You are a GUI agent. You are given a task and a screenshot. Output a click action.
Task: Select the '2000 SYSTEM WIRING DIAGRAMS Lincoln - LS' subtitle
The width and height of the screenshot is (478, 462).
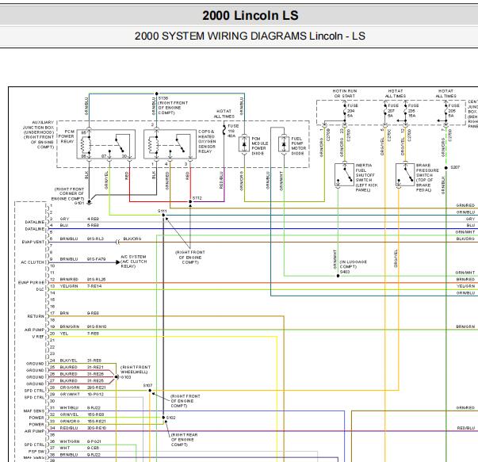tap(250, 36)
